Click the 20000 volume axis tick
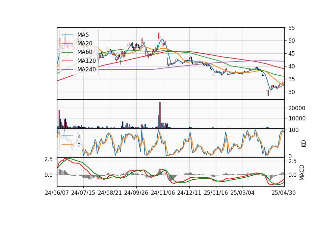316x227 pixels. pos(297,108)
